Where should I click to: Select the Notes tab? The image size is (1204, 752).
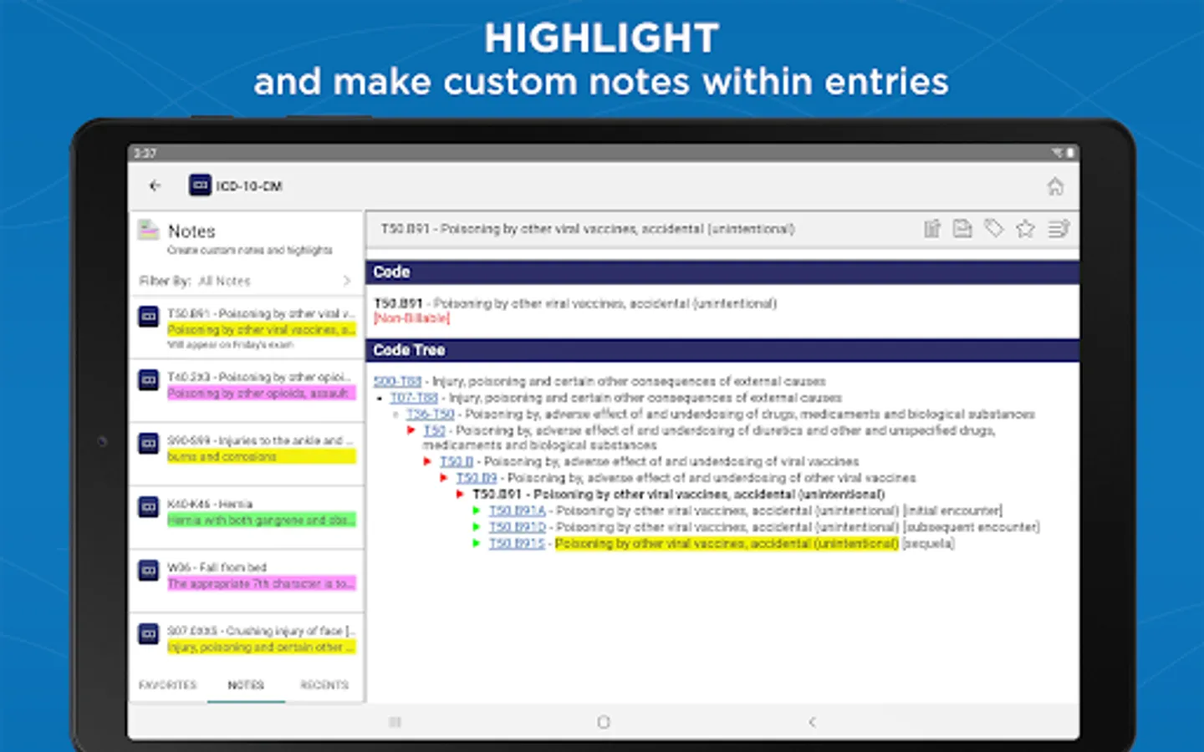point(246,685)
